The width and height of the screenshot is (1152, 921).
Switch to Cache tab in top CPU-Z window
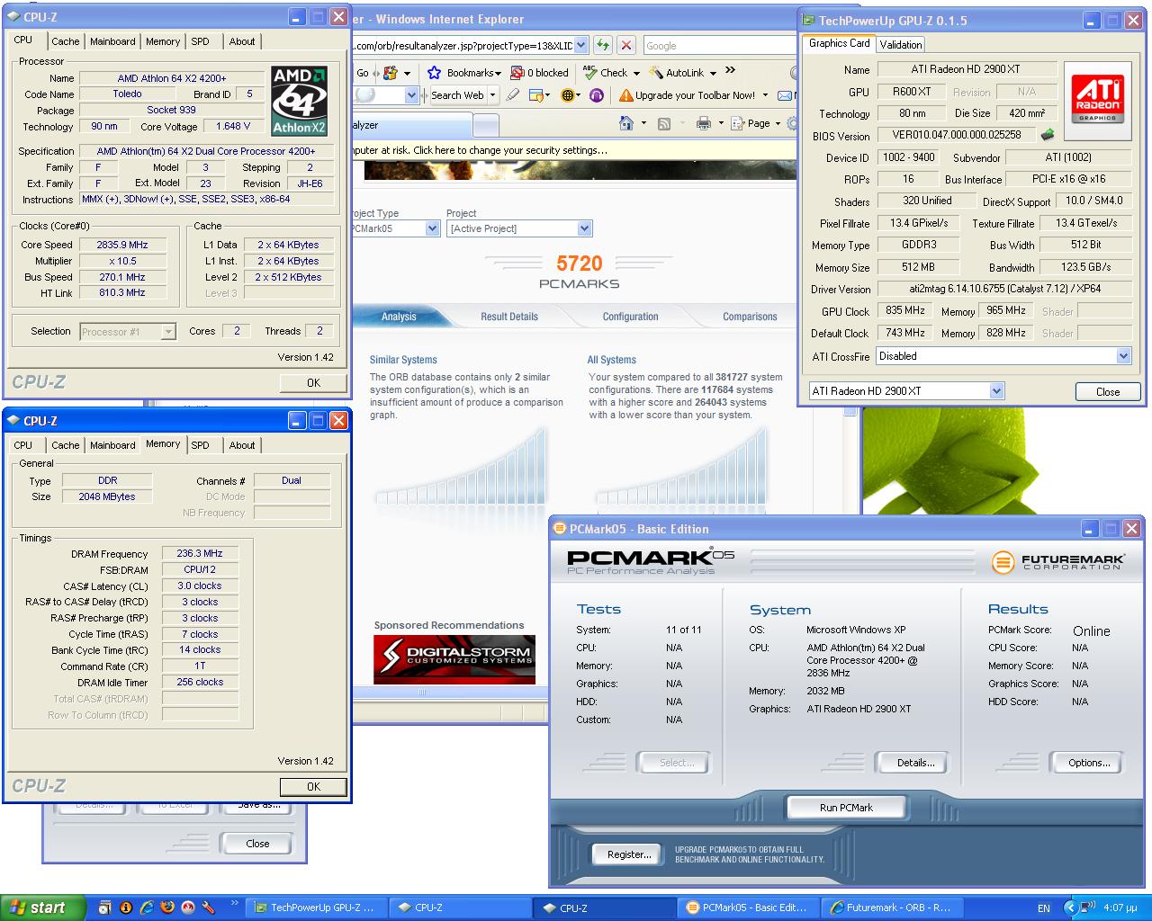(65, 41)
